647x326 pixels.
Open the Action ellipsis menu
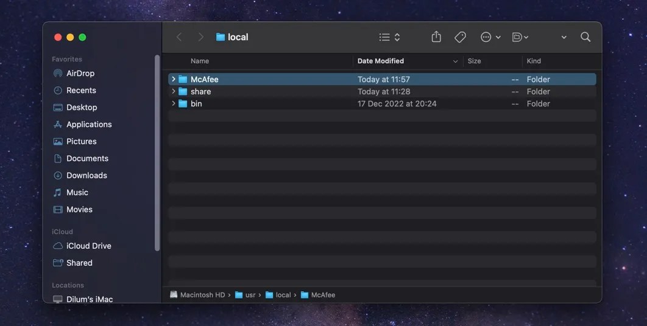coord(490,37)
